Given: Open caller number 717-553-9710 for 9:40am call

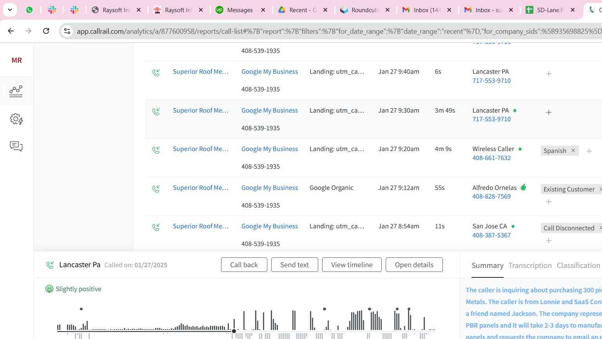Looking at the screenshot, I should pyautogui.click(x=491, y=80).
